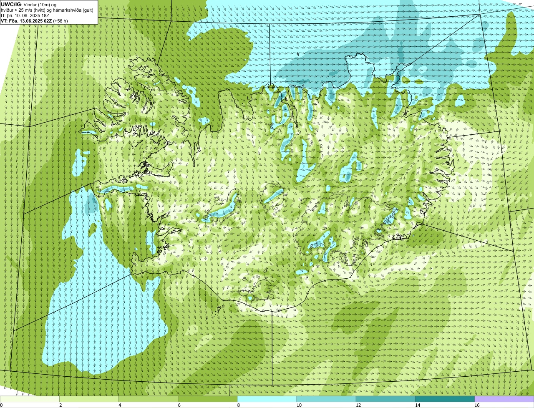
Task: Click the 10–12 m/s aqua legend swatch
Action: click(326, 399)
